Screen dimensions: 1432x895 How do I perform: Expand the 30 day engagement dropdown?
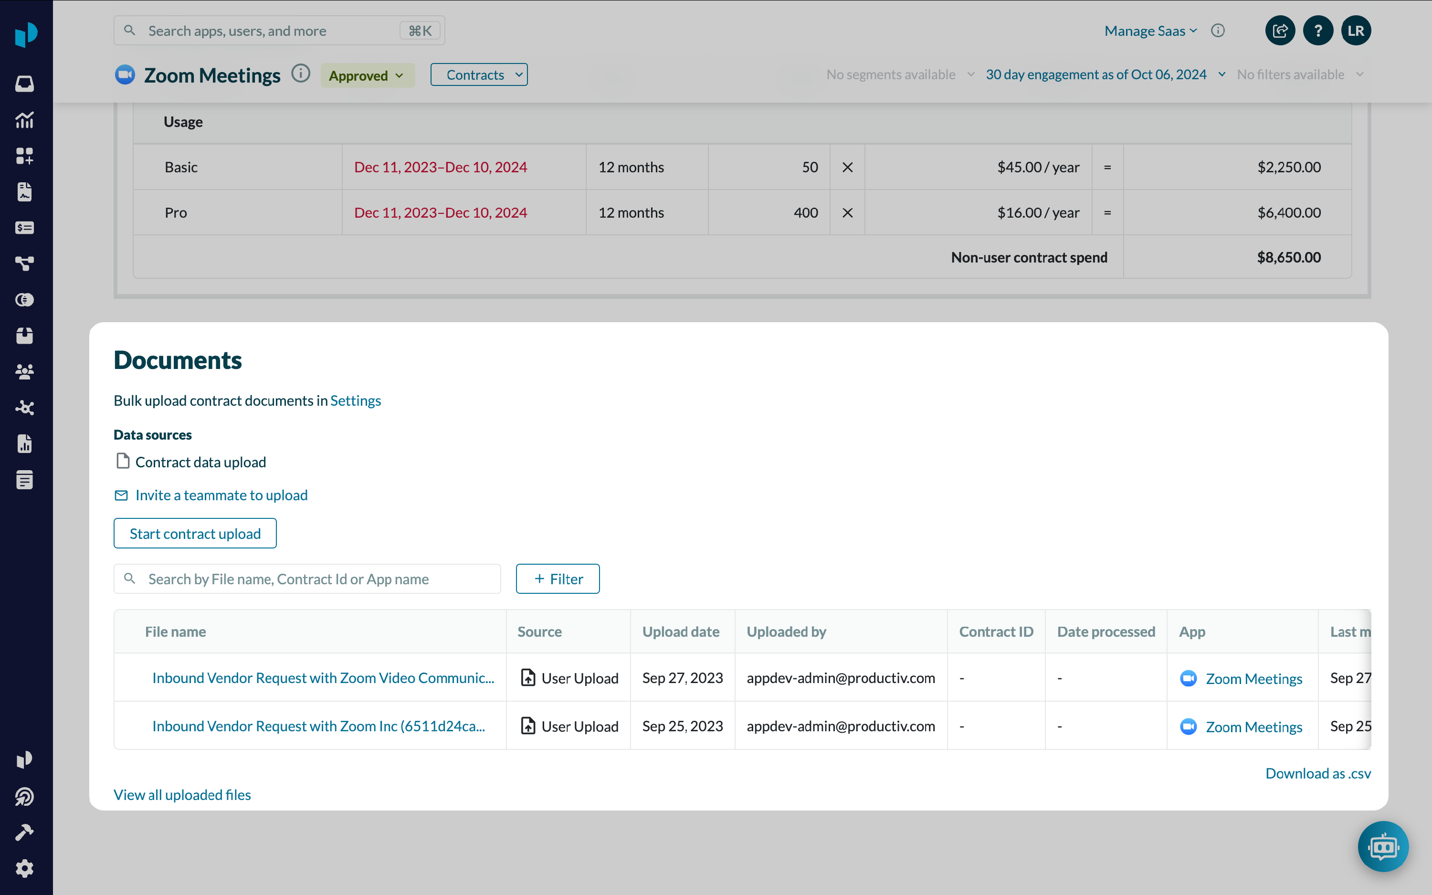[x=1104, y=74]
